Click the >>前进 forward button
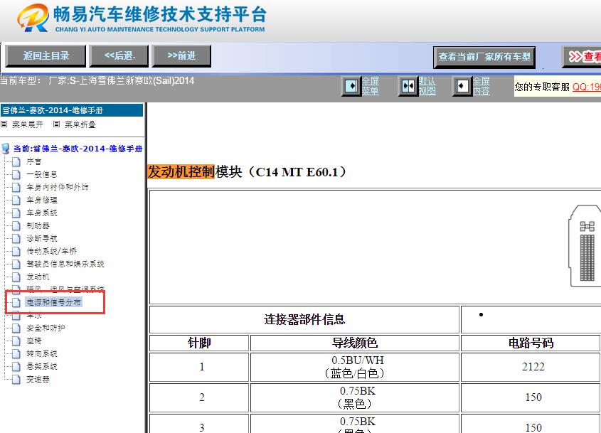The height and width of the screenshot is (433, 601). click(181, 56)
